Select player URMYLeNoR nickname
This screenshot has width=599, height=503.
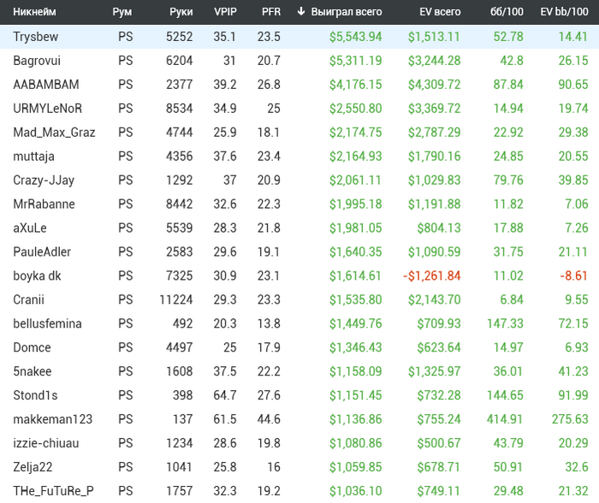point(47,109)
